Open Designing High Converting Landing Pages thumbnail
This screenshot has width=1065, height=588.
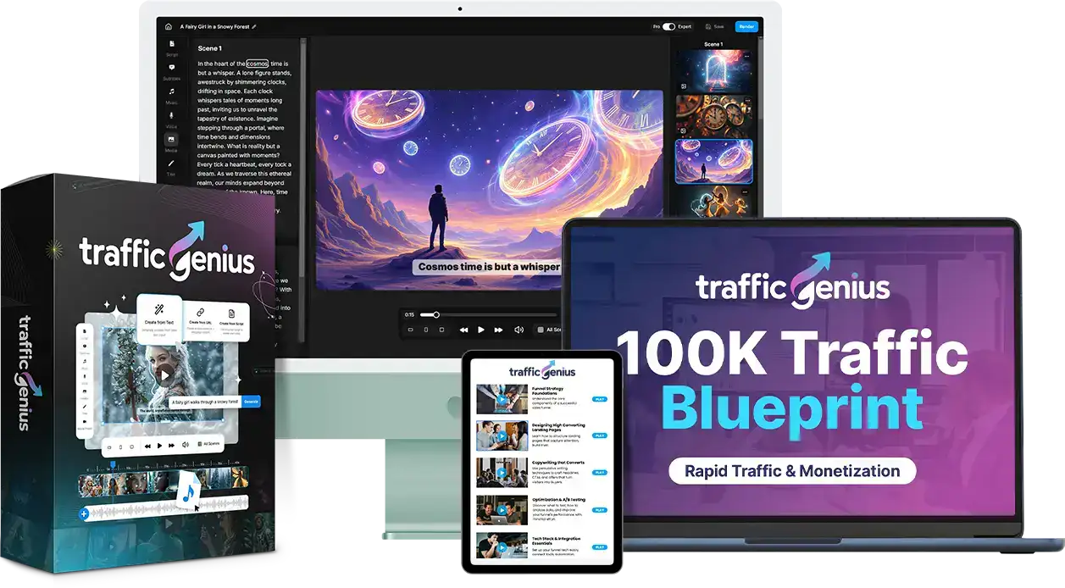pos(502,435)
